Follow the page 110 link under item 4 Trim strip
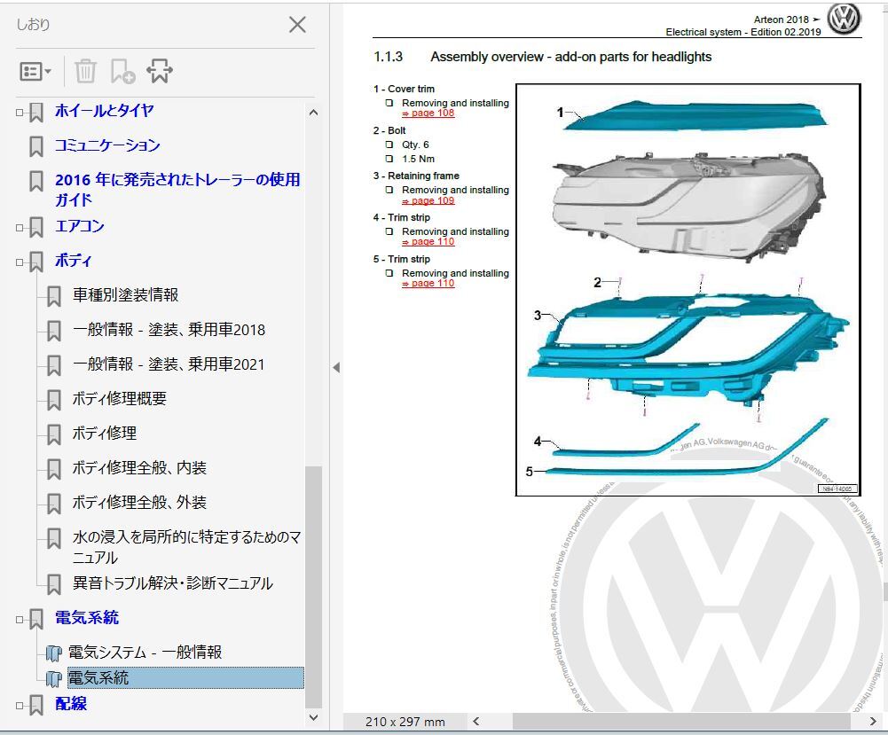The image size is (888, 735). coord(428,242)
